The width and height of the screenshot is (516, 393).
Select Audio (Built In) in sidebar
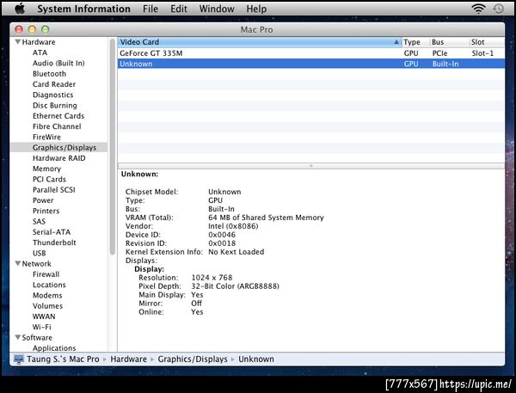pos(58,63)
